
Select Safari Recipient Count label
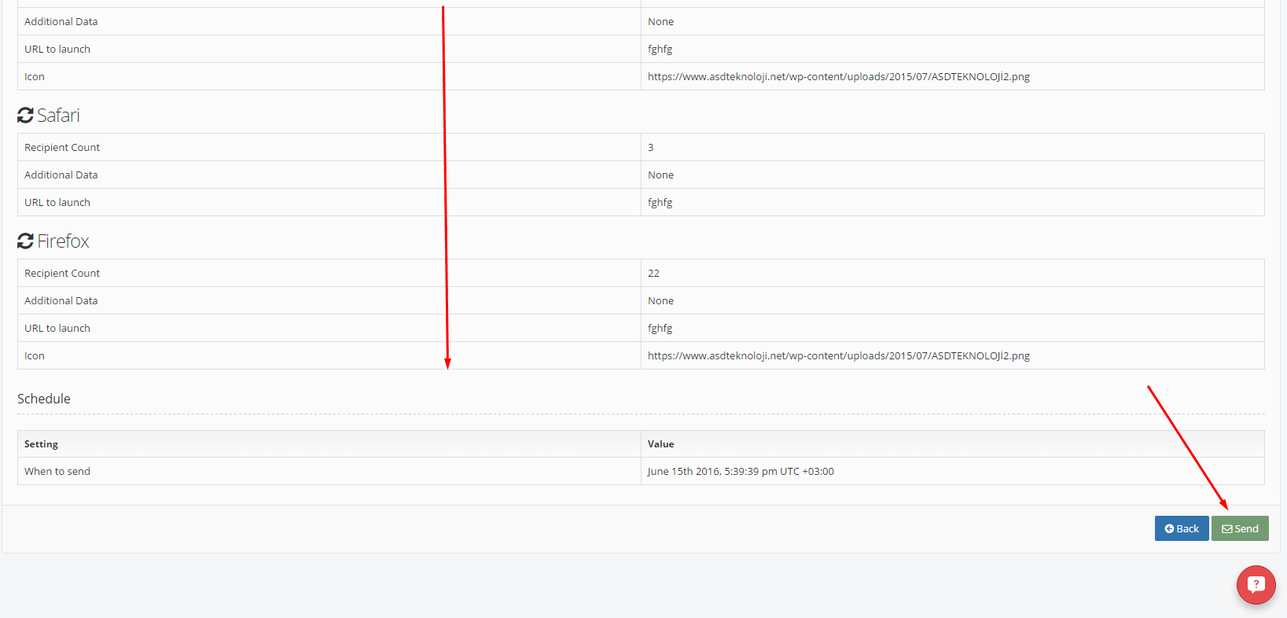(62, 147)
